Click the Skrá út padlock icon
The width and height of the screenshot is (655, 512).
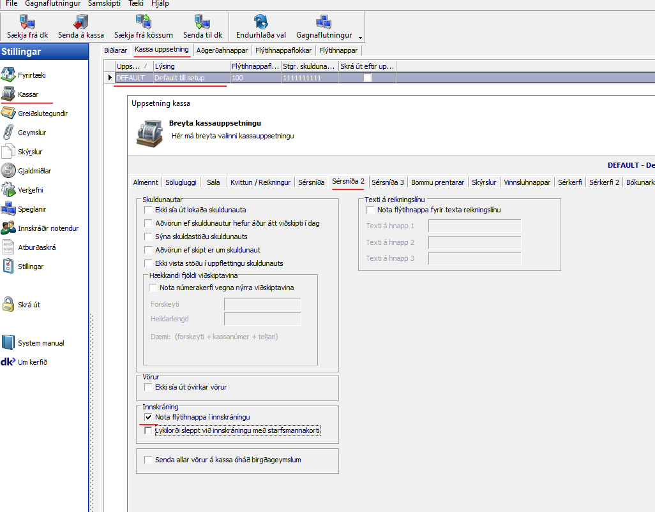tap(8, 305)
